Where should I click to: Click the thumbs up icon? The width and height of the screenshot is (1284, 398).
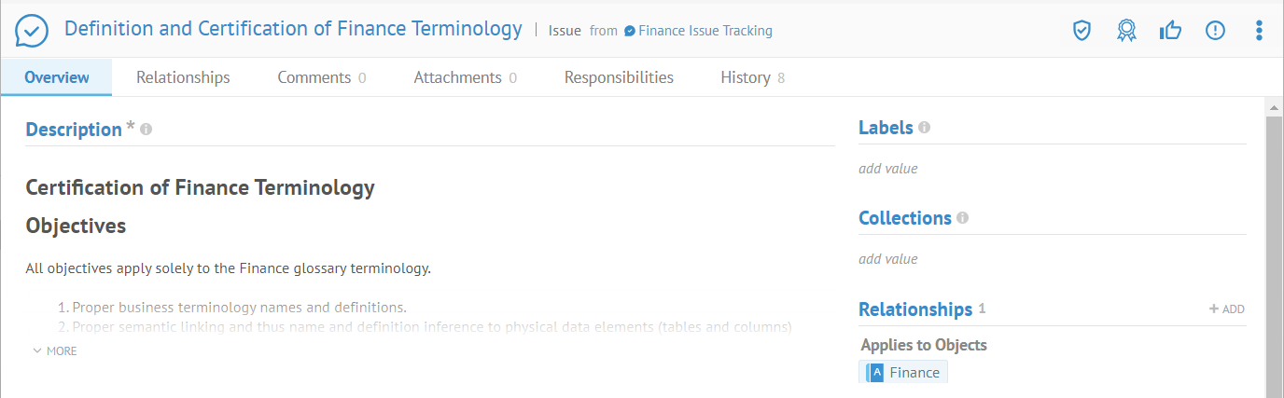(x=1170, y=31)
